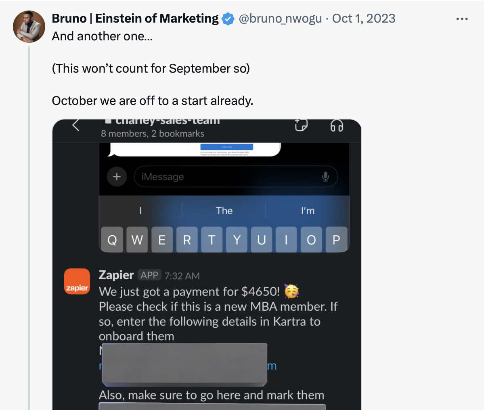Click the Oct 1, 2023 timestamp
Viewport: 486px width, 410px height.
[364, 19]
